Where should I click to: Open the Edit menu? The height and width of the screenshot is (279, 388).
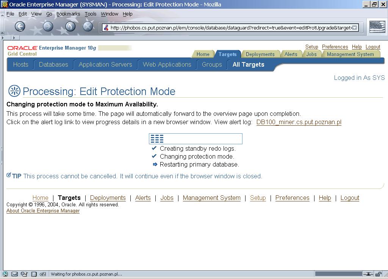coord(23,14)
